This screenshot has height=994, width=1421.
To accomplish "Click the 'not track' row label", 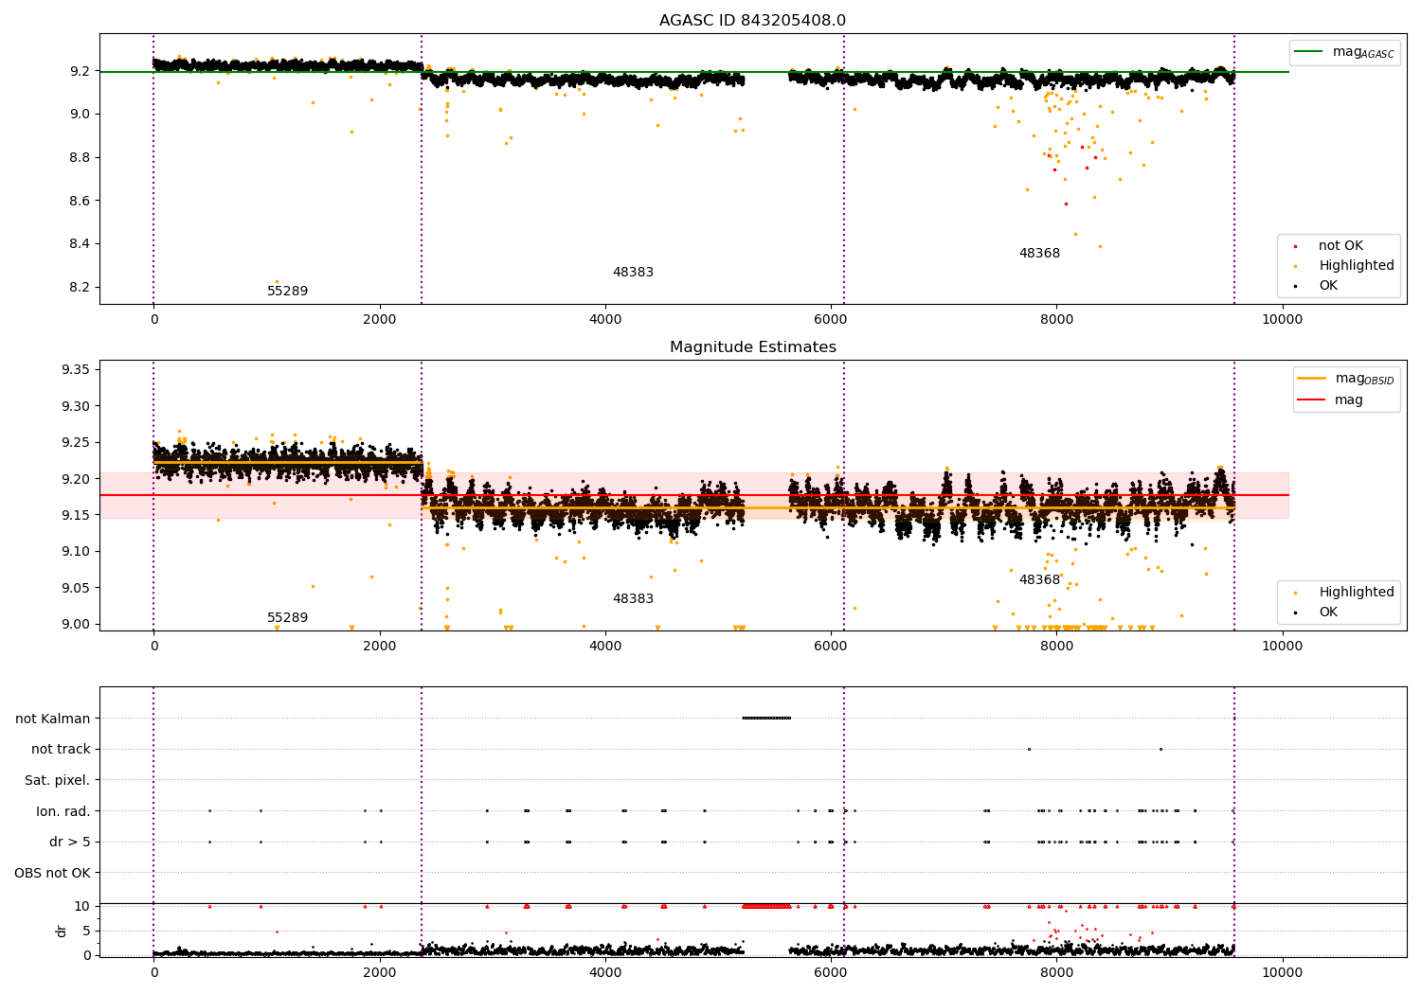I will tap(61, 750).
